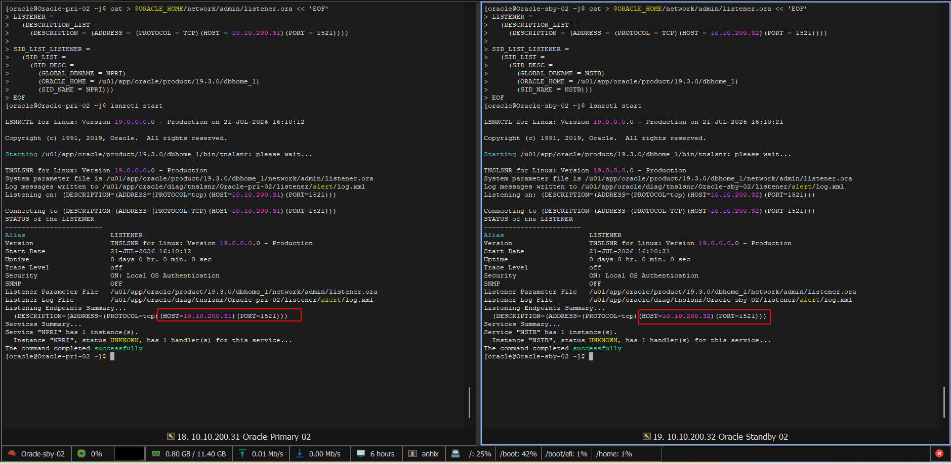Viewport: 951px width, 464px height.
Task: Click the cursor at the right terminal prompt
Action: pyautogui.click(x=591, y=356)
